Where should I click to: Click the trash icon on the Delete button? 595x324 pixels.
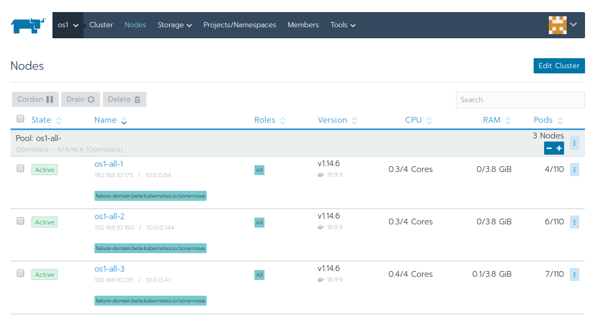pos(137,99)
